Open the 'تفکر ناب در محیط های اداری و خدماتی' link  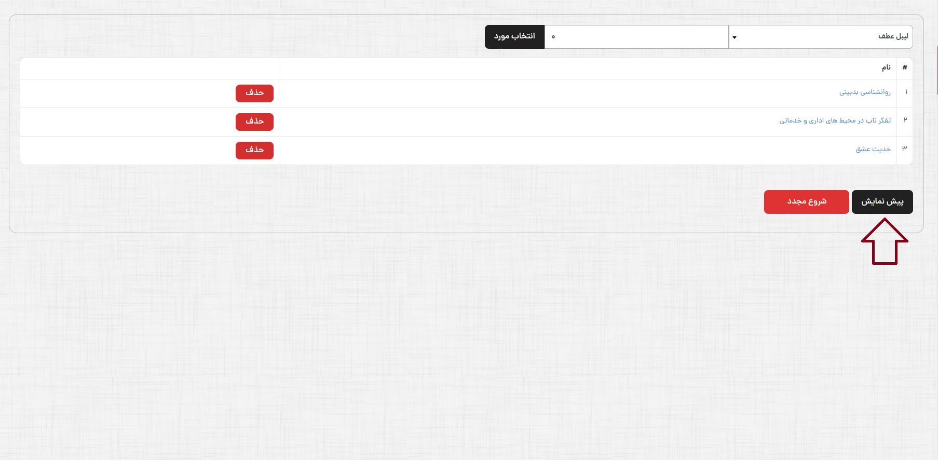pos(835,121)
